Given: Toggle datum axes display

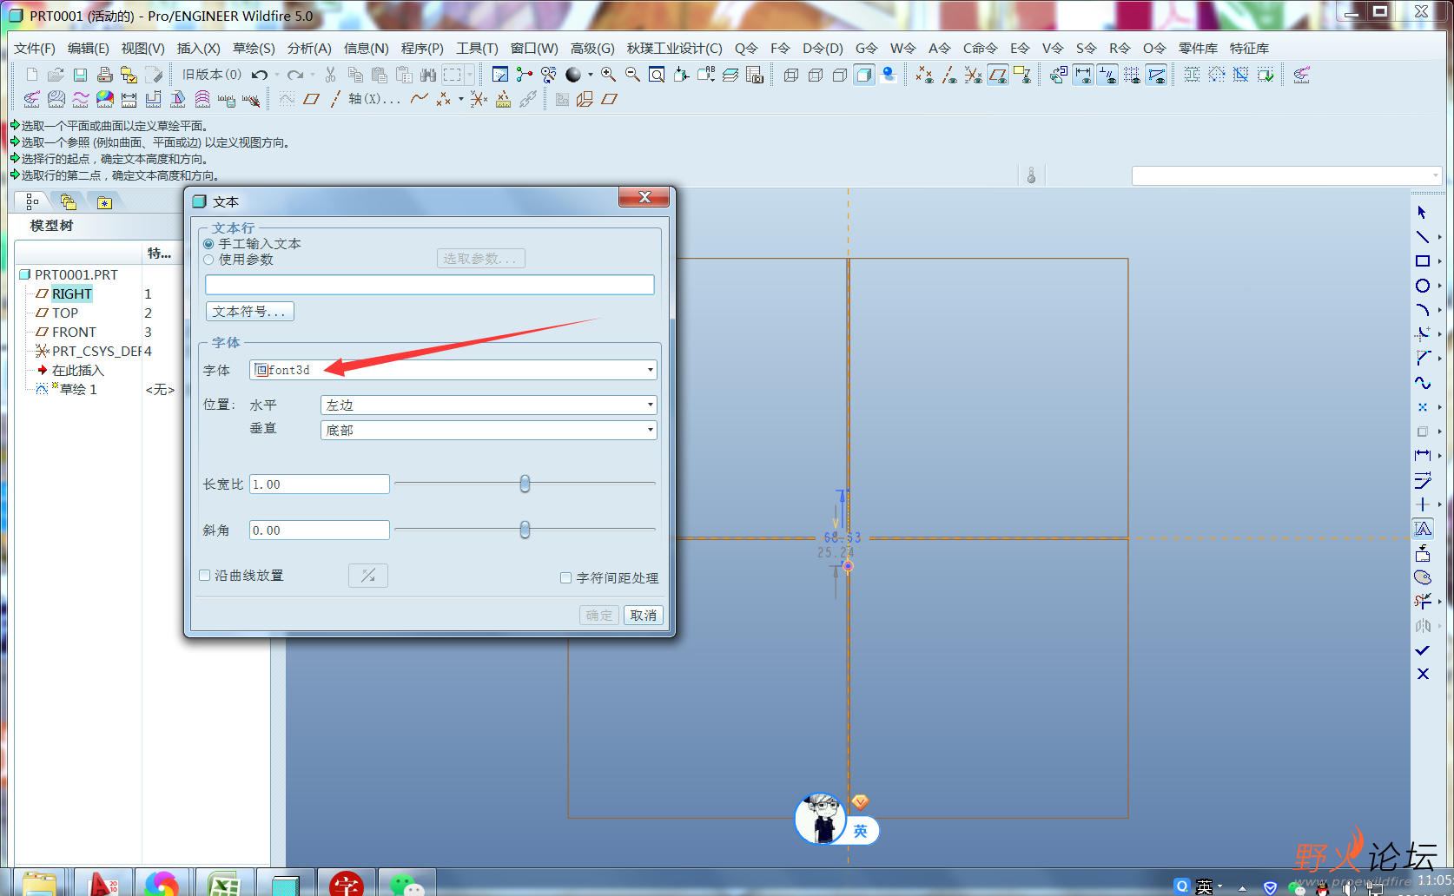Looking at the screenshot, I should pyautogui.click(x=949, y=75).
